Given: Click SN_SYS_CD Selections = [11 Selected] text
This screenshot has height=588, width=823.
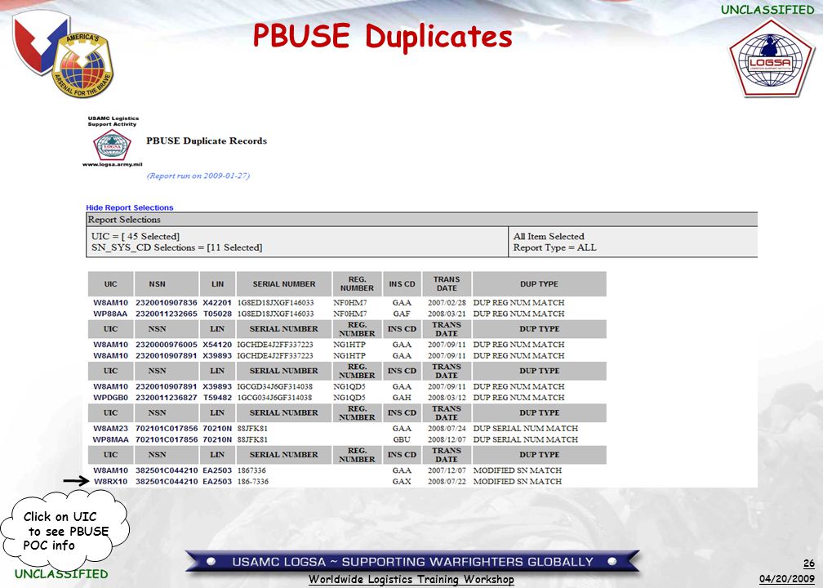Looking at the screenshot, I should click(176, 247).
